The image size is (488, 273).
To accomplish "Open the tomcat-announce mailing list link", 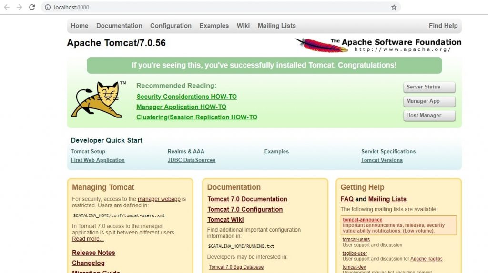I will pos(363,220).
